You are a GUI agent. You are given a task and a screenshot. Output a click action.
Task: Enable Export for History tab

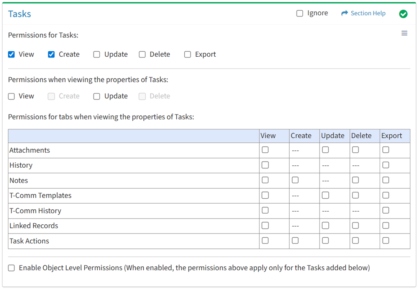(x=386, y=165)
